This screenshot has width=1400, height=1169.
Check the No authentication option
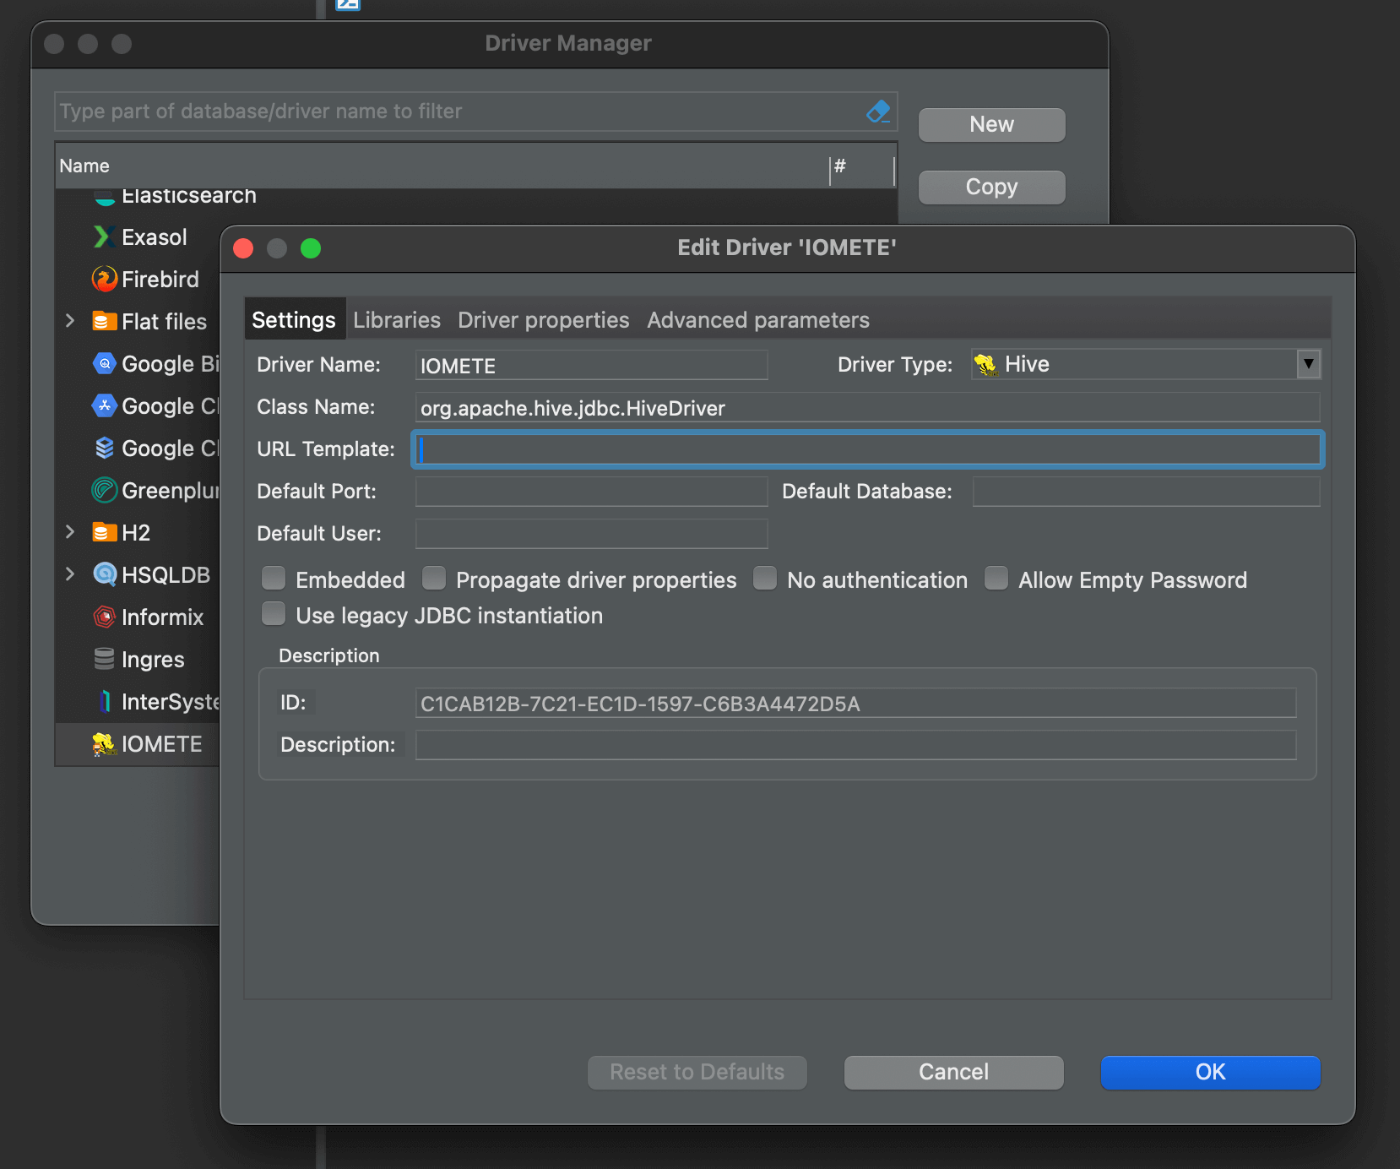pyautogui.click(x=764, y=579)
